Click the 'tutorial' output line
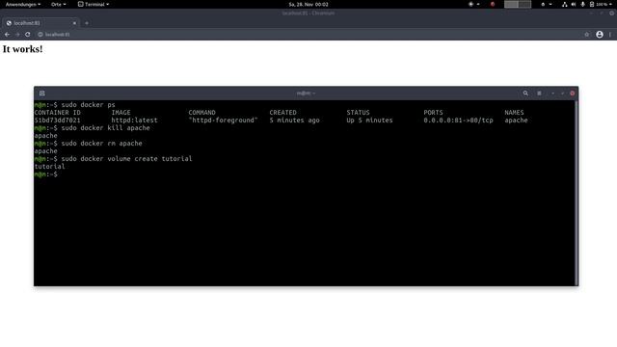This screenshot has height=347, width=617. click(x=49, y=167)
